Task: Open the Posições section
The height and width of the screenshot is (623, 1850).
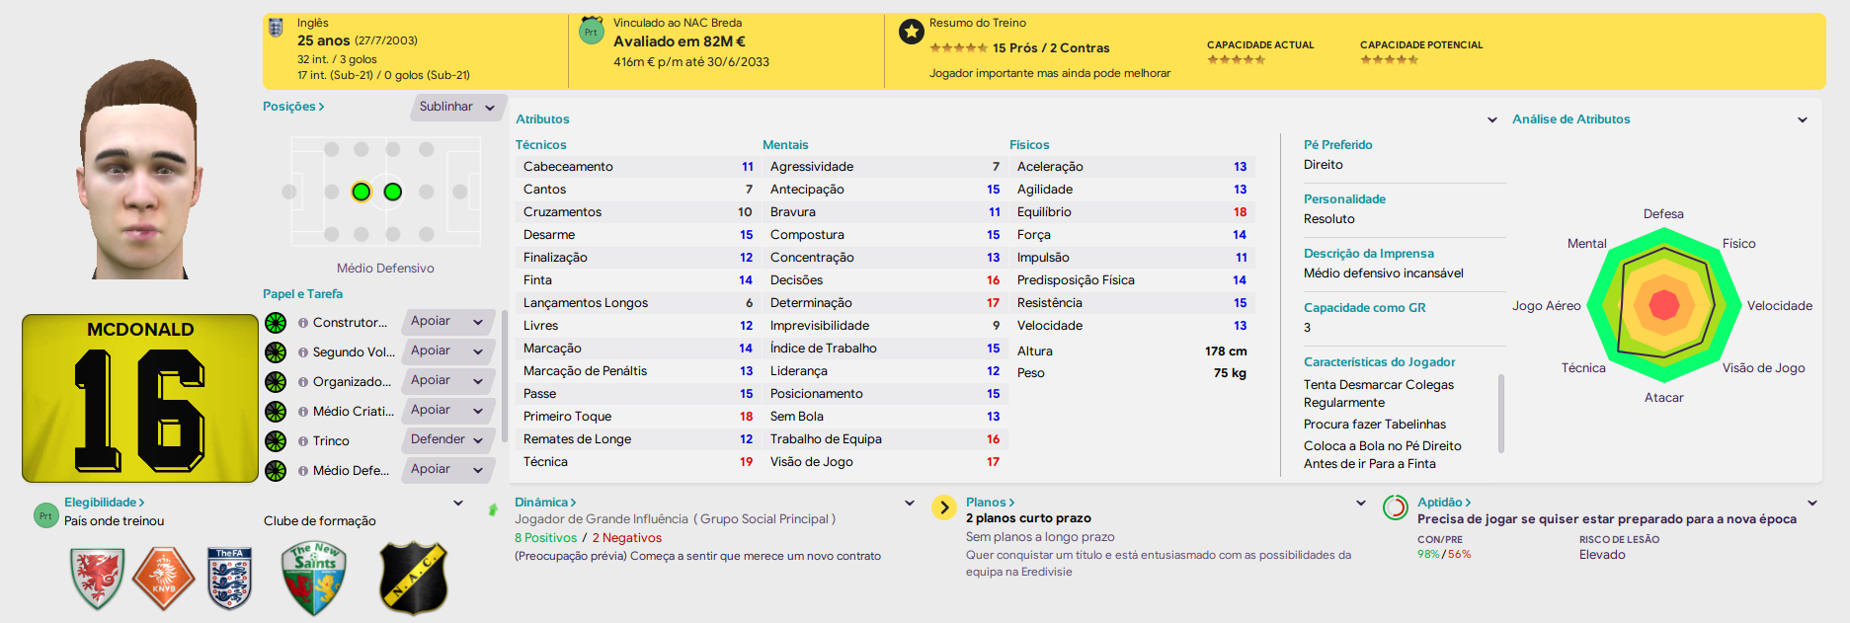Action: pos(293,107)
